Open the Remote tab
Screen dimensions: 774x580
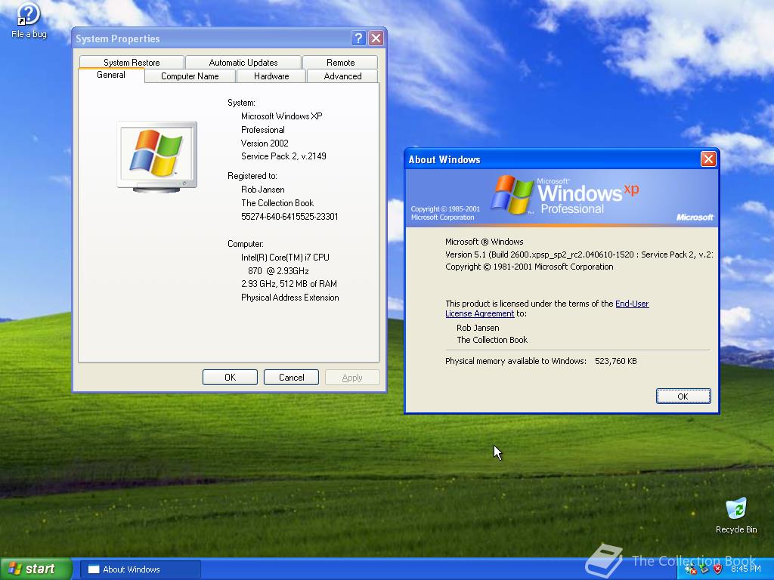340,63
